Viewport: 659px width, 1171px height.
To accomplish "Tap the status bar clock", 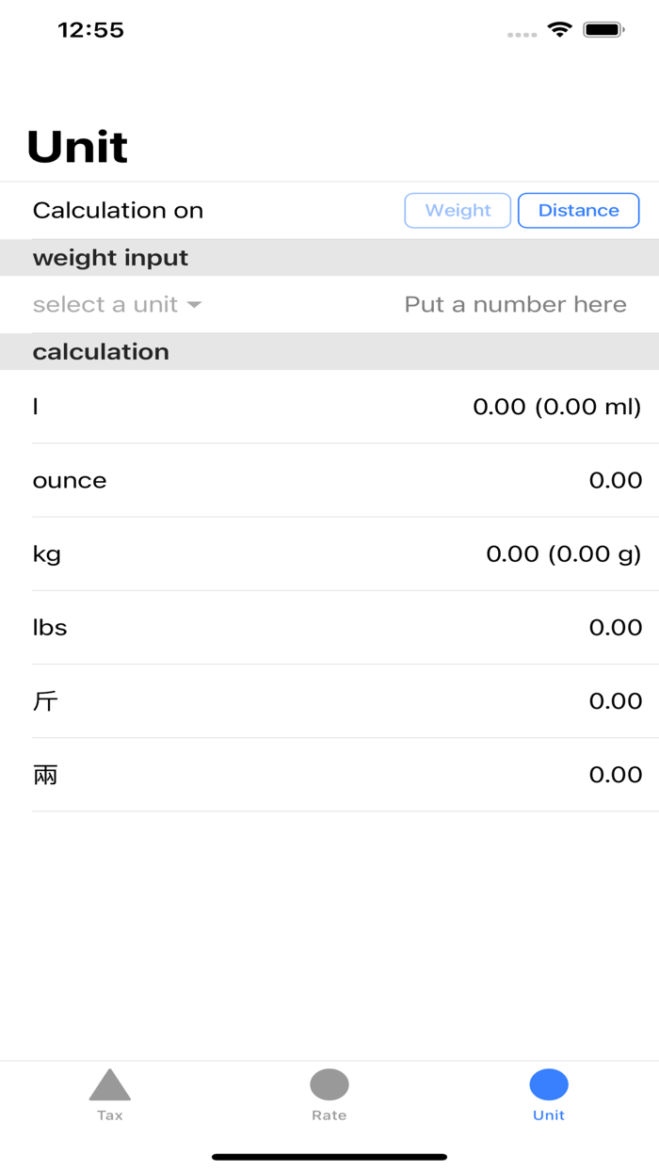I will [x=90, y=30].
